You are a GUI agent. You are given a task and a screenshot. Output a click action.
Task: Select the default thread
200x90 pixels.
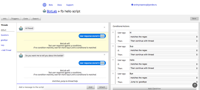click(3, 30)
